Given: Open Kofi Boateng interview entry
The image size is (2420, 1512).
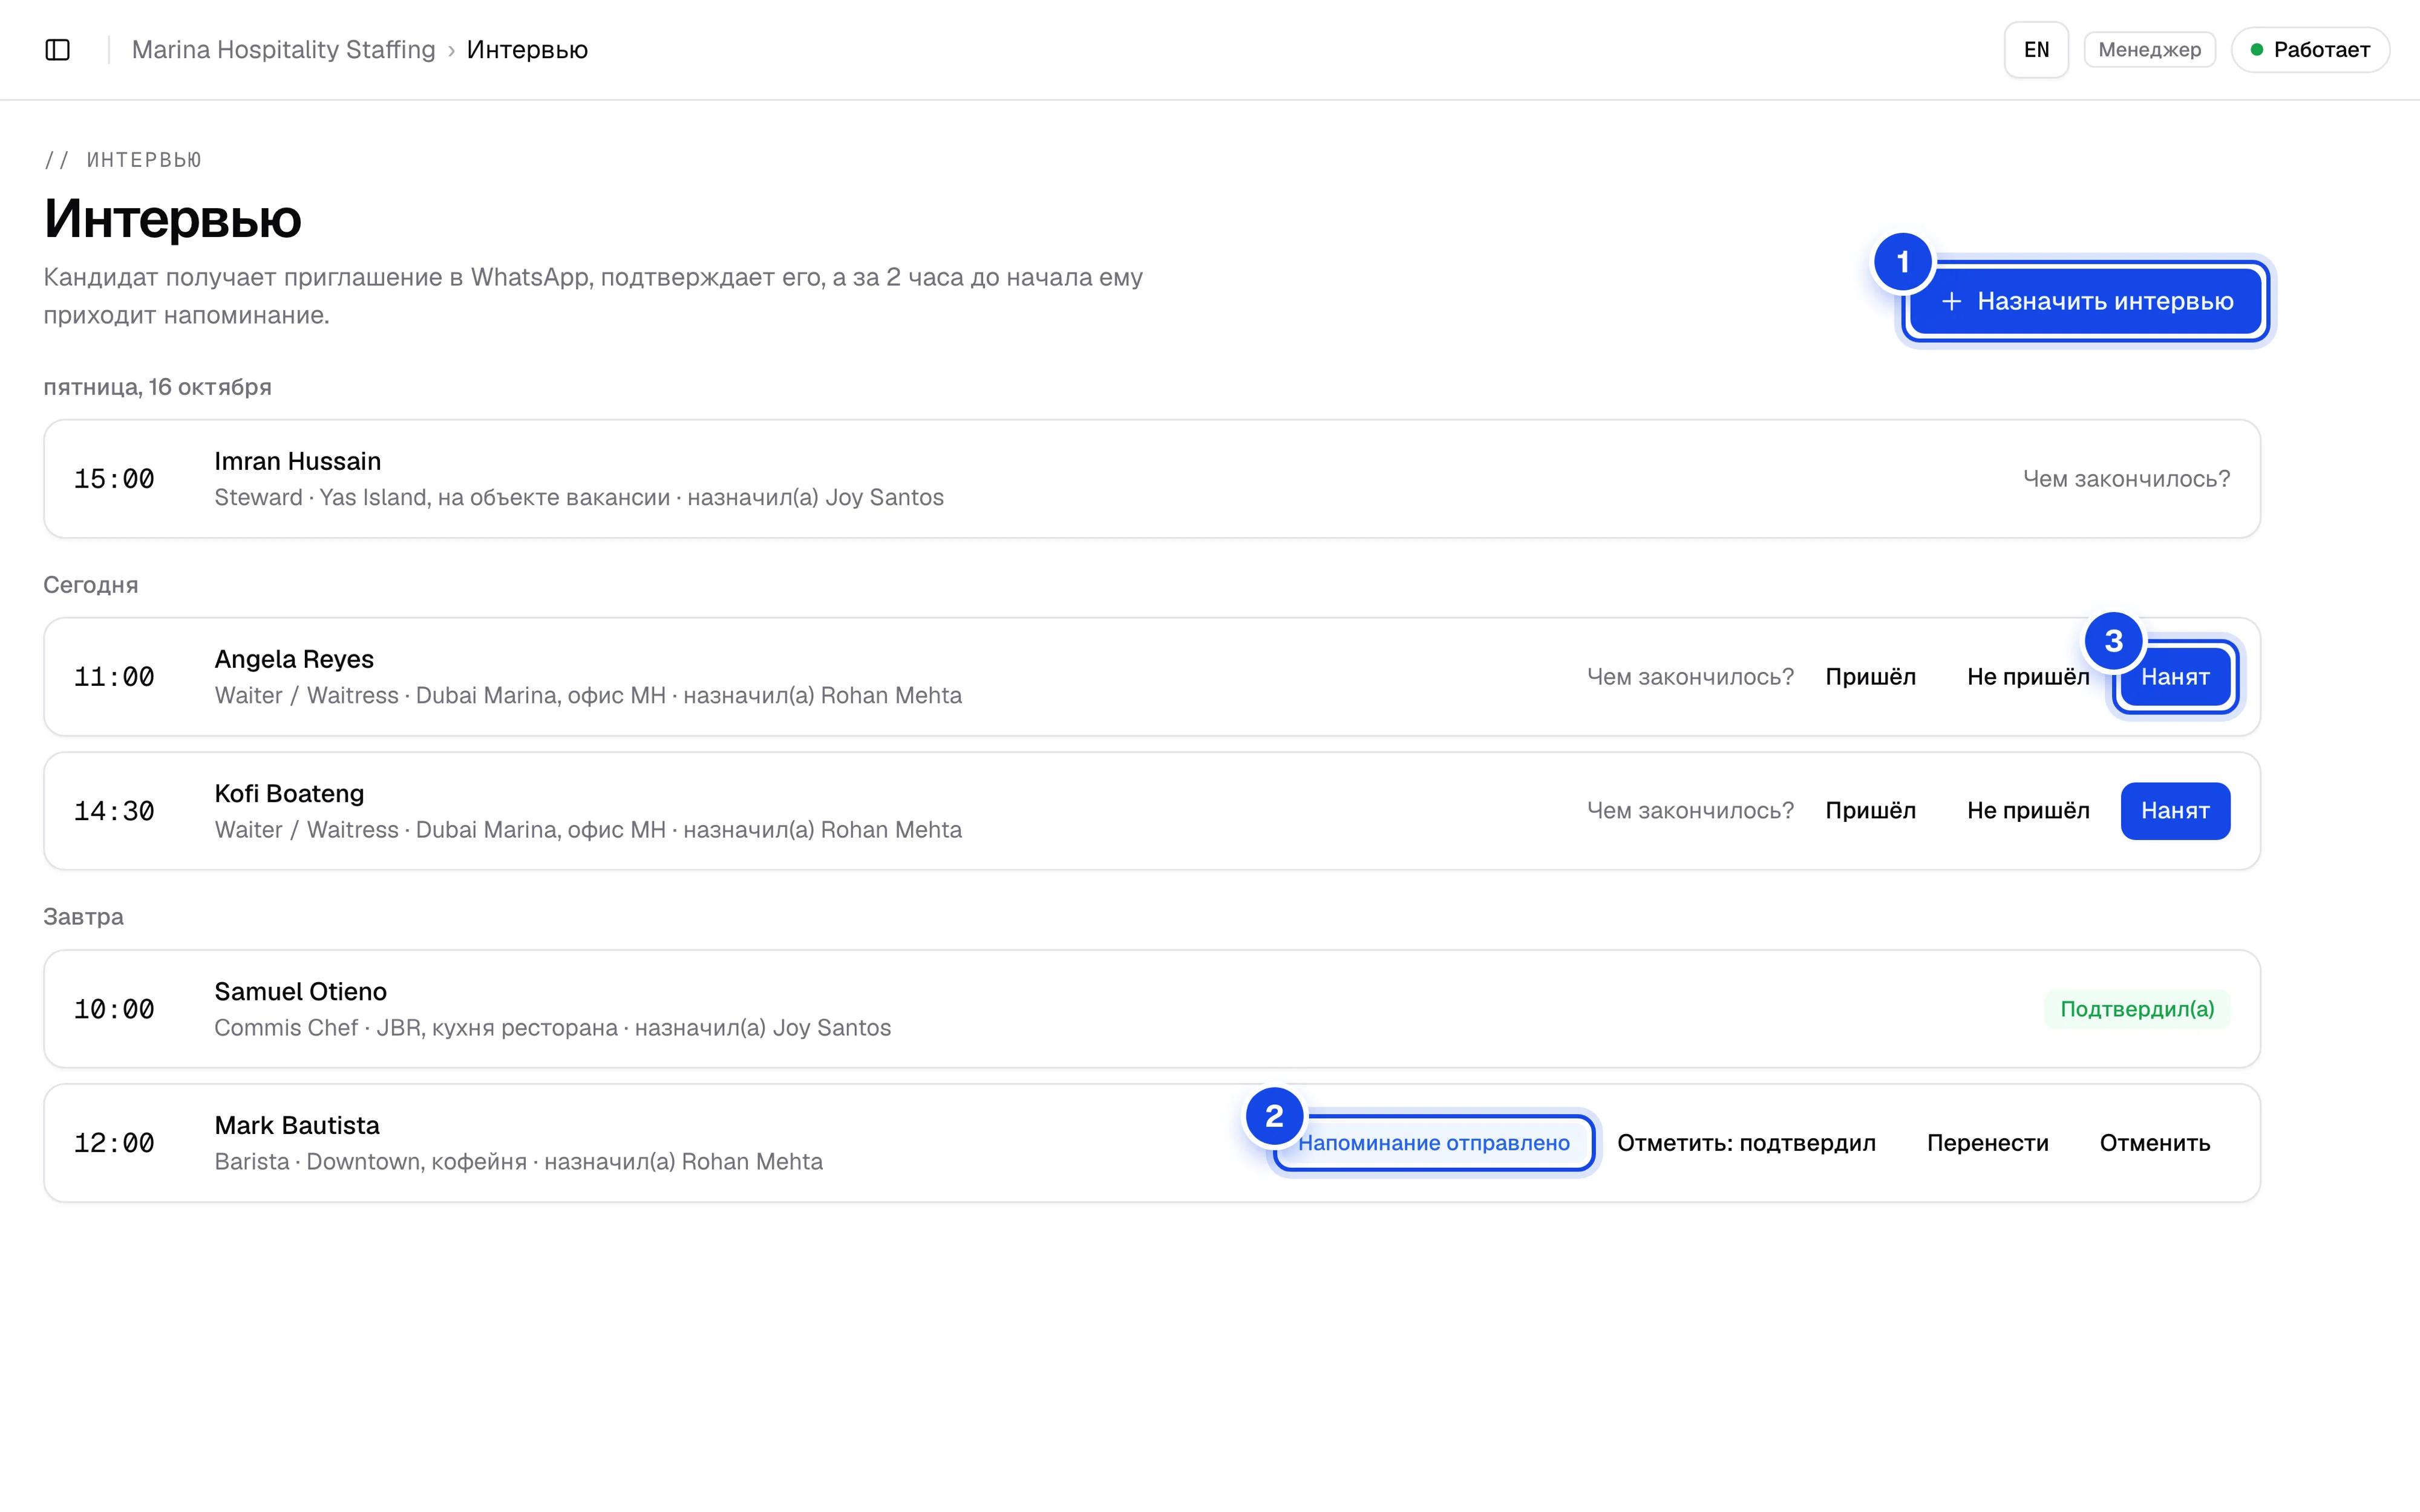Looking at the screenshot, I should click(x=1152, y=811).
